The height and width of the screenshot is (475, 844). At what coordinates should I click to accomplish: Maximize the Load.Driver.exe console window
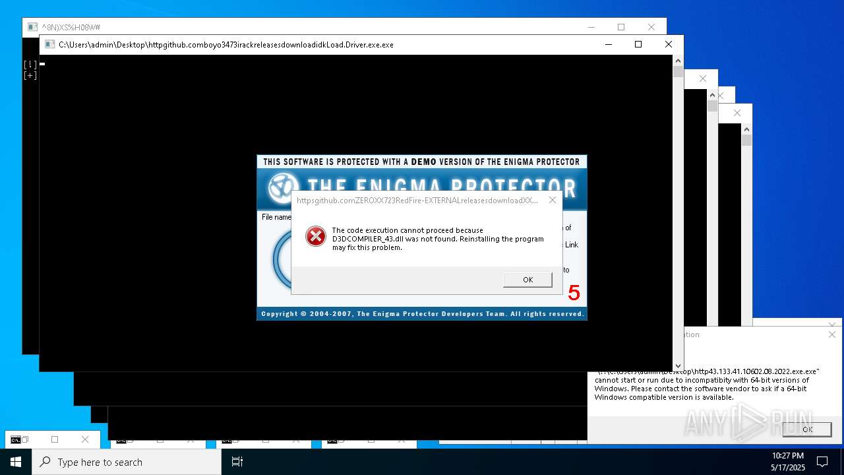tap(638, 44)
